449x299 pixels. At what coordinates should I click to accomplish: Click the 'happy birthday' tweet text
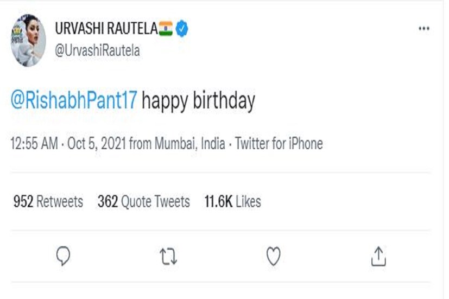click(198, 101)
